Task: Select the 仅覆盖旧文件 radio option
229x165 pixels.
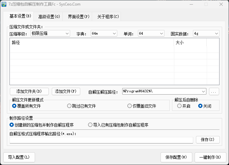Action: tap(142, 106)
